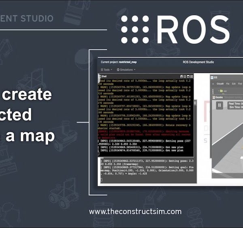This screenshot has width=243, height=228.
Task: Click the lower shell window's corner icon
Action: [x=195, y=103]
